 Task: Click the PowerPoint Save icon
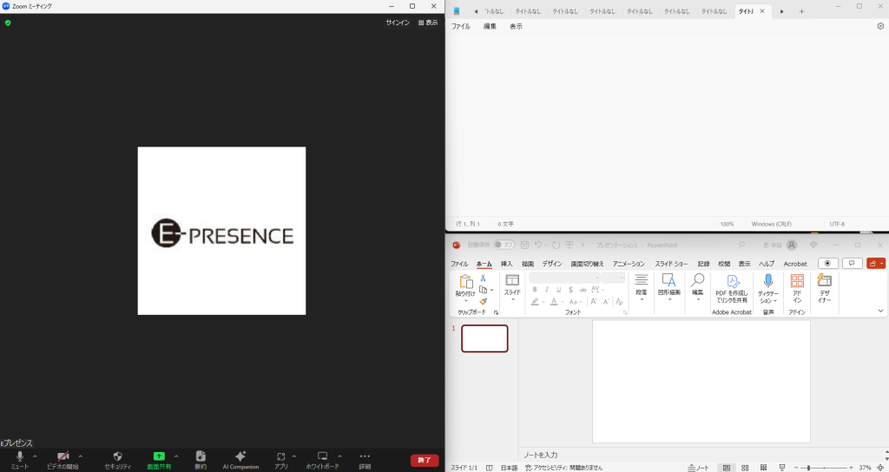tap(524, 246)
